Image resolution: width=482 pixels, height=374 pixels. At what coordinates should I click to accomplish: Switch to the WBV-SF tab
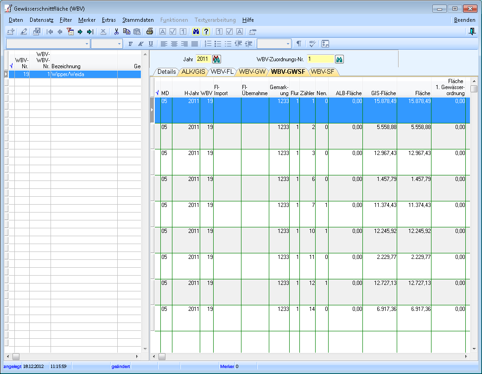[x=323, y=72]
